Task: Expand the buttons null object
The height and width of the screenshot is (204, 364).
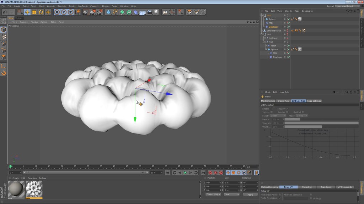Action: 264,38
